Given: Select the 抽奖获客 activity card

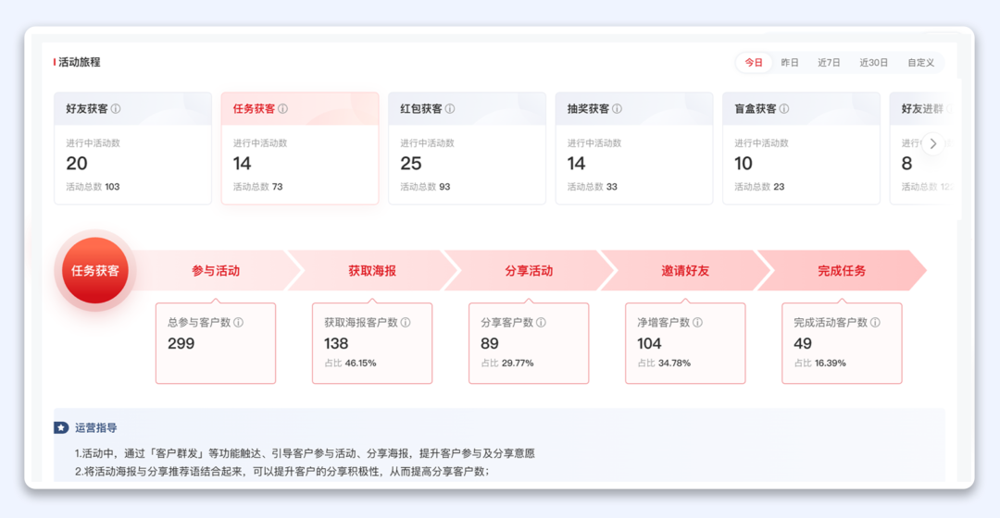Looking at the screenshot, I should tap(634, 148).
